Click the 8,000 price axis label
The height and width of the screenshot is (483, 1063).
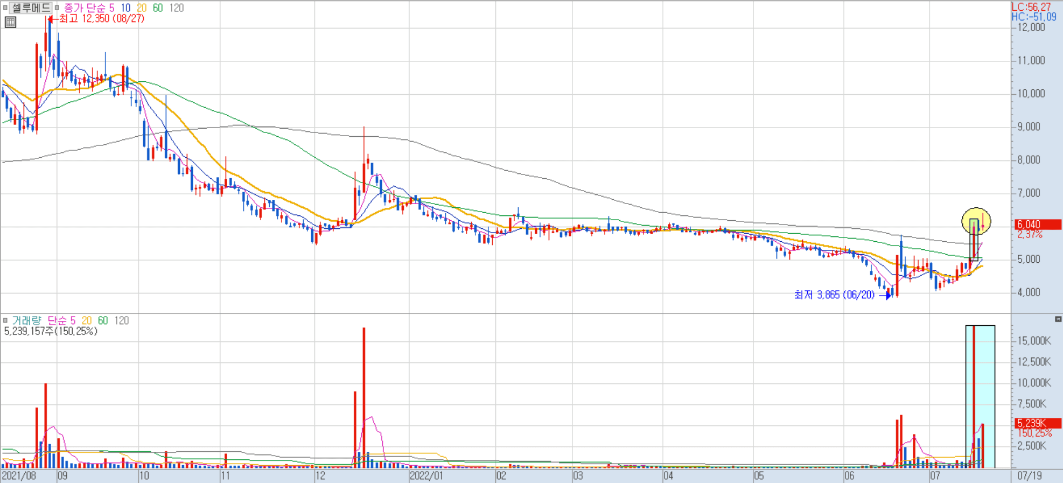(x=1029, y=160)
